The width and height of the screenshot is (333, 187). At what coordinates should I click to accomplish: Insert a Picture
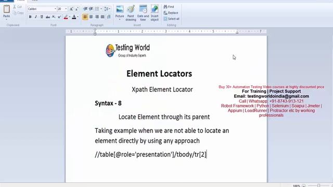[x=120, y=11]
